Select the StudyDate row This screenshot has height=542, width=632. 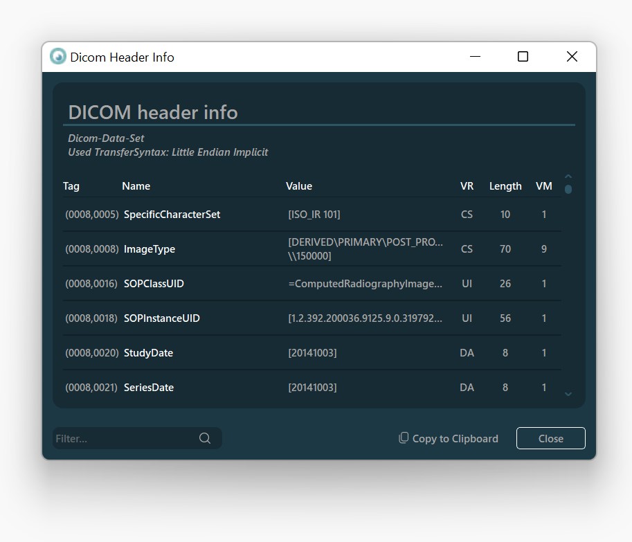click(x=312, y=353)
